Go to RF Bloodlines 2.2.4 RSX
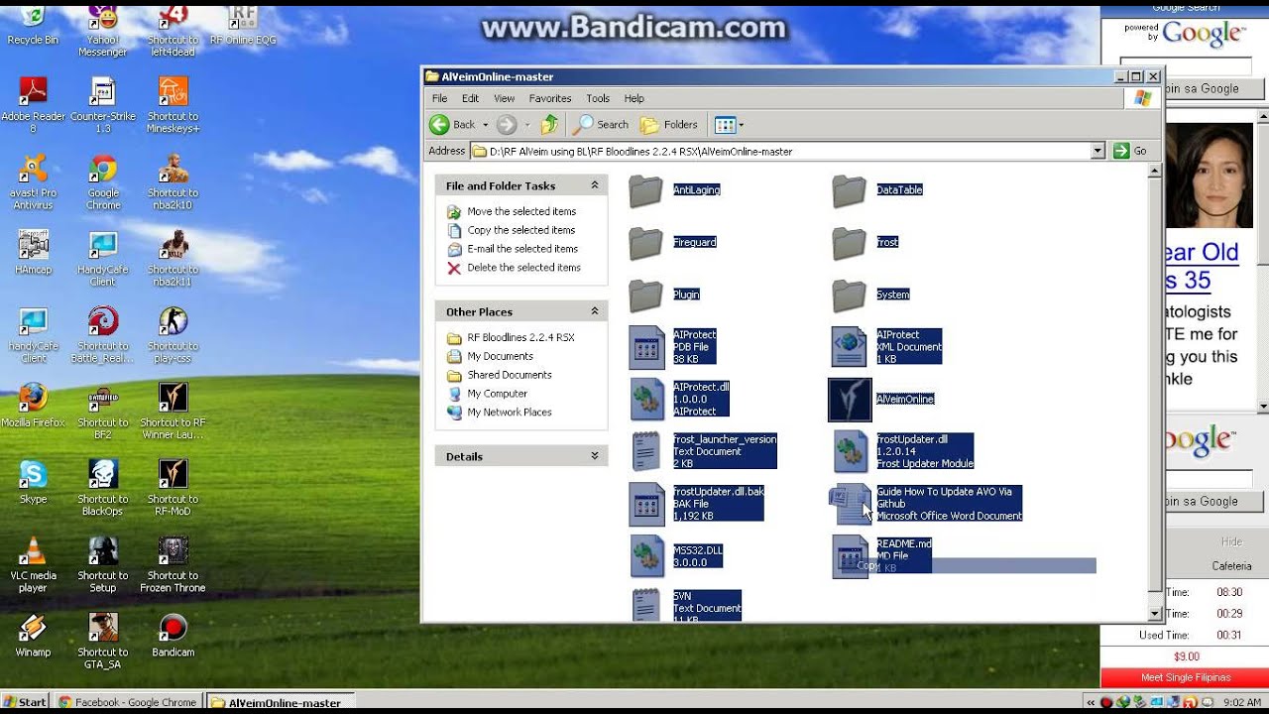Viewport: 1269px width, 714px height. click(520, 337)
